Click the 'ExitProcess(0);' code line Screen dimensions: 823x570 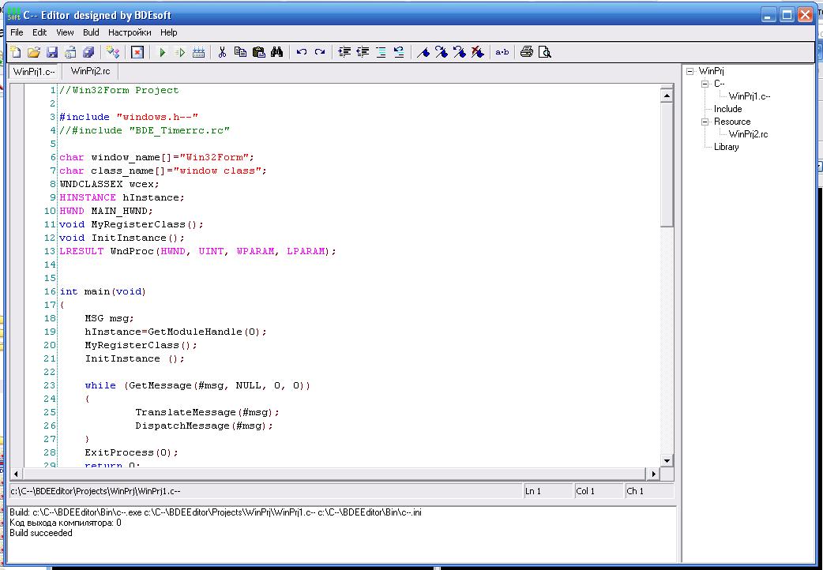coord(132,452)
